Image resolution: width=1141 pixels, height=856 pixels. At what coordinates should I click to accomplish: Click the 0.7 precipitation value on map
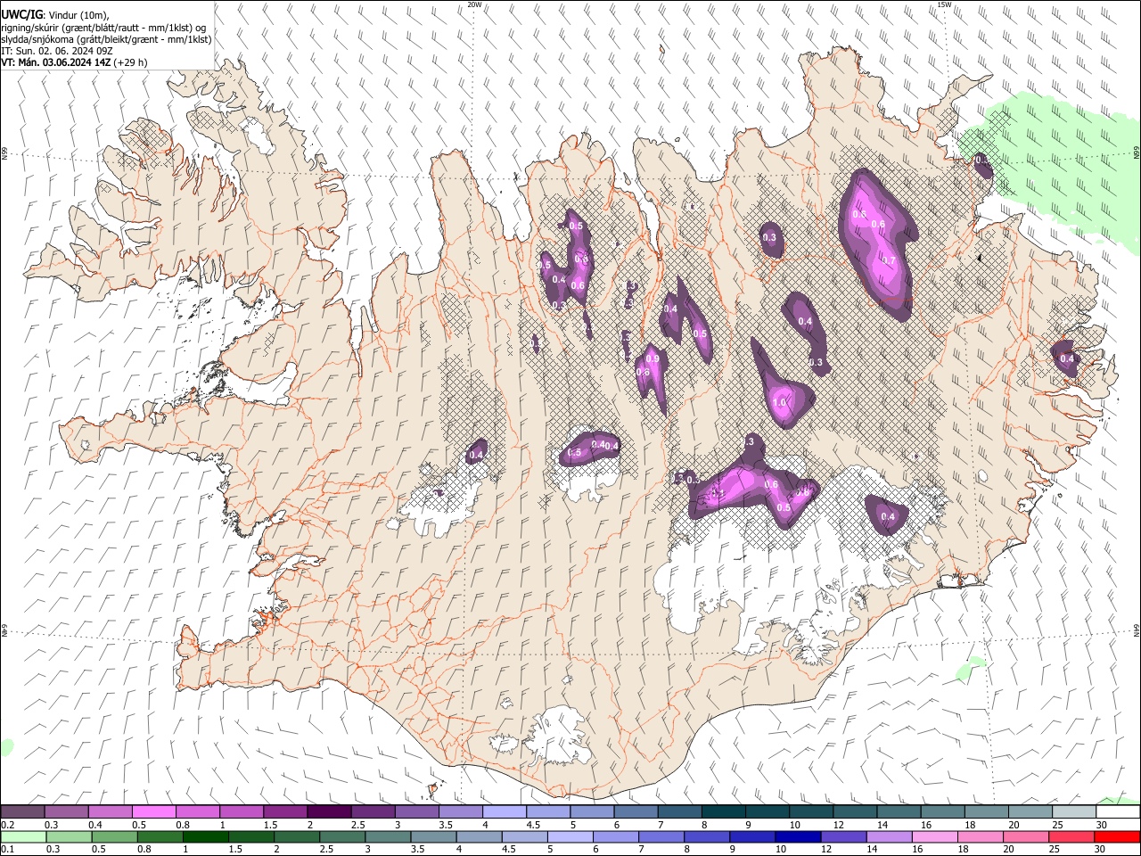pyautogui.click(x=888, y=260)
